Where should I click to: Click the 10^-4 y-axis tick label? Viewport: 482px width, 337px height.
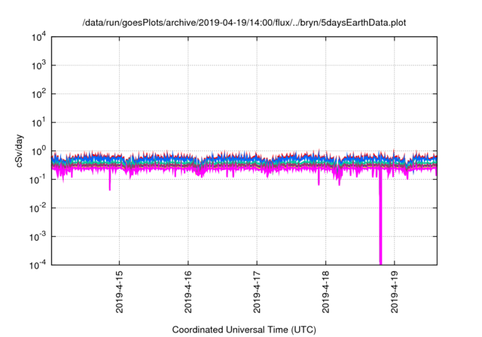(38, 265)
